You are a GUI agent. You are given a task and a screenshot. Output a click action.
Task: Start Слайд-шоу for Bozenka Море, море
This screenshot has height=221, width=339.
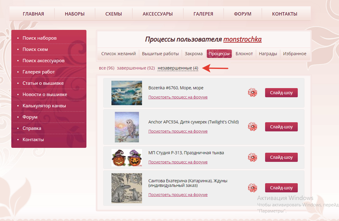[281, 93]
